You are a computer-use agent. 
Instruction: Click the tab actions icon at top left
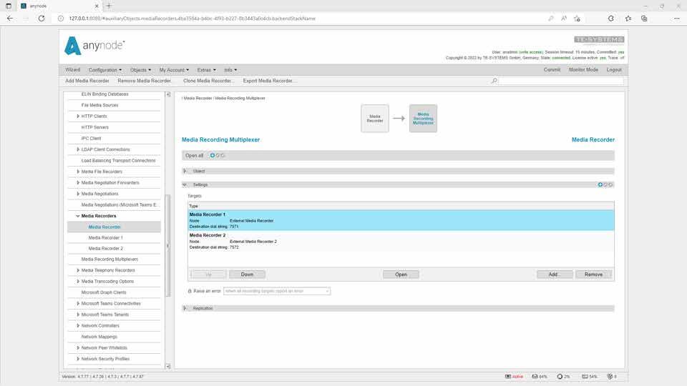tap(9, 6)
